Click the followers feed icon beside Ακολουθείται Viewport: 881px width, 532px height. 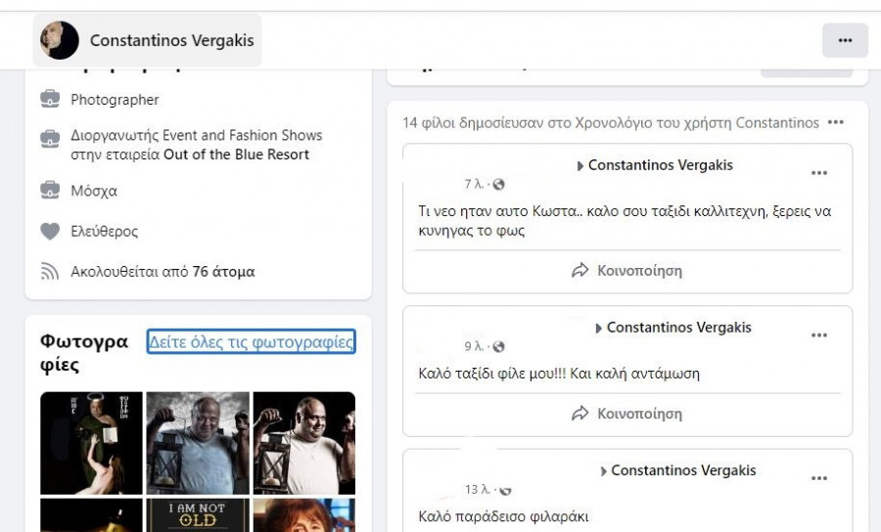(x=50, y=272)
